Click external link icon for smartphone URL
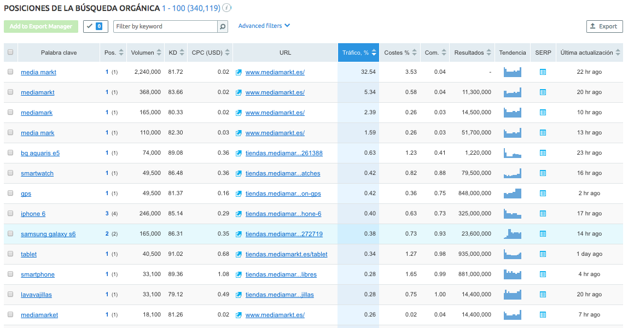 coord(239,274)
